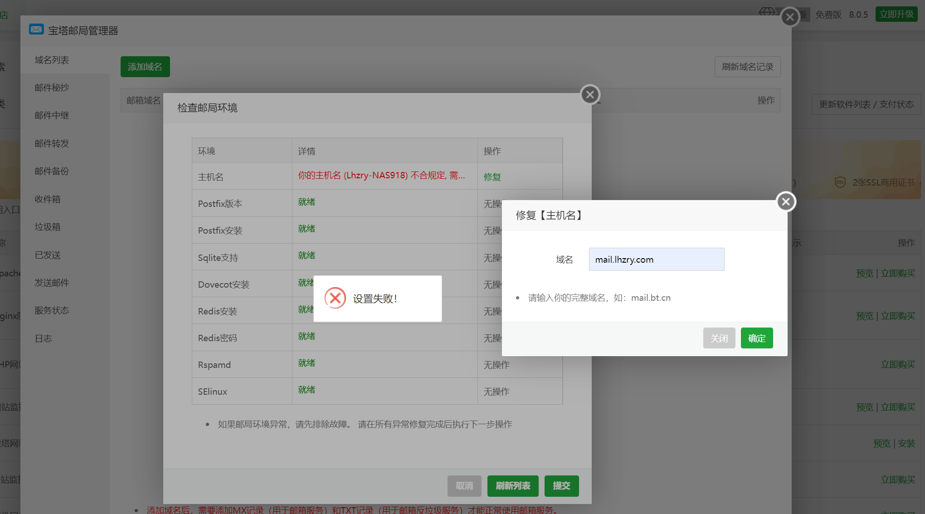The width and height of the screenshot is (925, 514).
Task: Click the 安装 link in background list
Action: coord(906,443)
